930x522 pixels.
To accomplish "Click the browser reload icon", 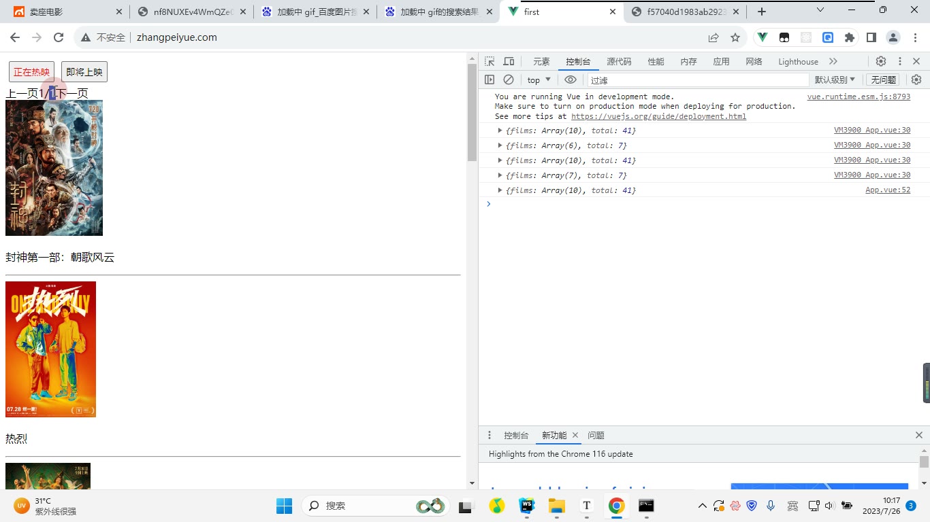I will pos(59,37).
